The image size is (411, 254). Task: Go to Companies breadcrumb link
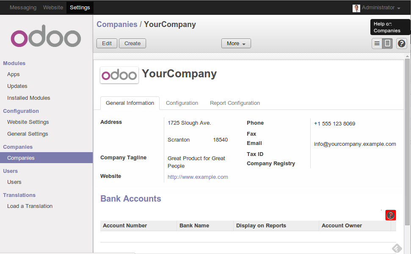[117, 25]
